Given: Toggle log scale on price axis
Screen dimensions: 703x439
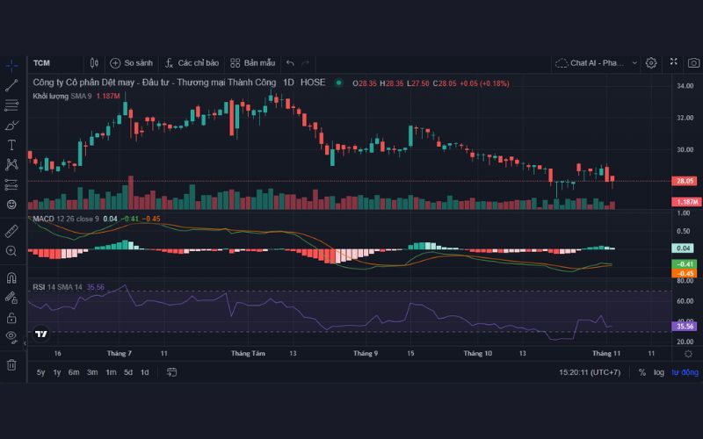Looking at the screenshot, I should [658, 372].
